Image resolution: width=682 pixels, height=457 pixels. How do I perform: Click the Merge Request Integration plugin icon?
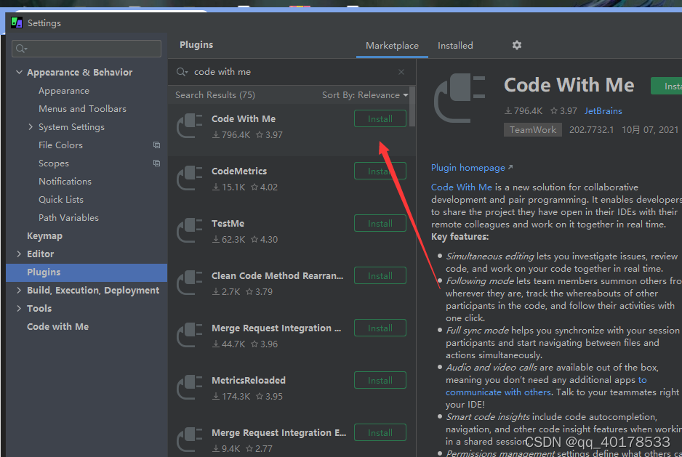click(x=190, y=335)
